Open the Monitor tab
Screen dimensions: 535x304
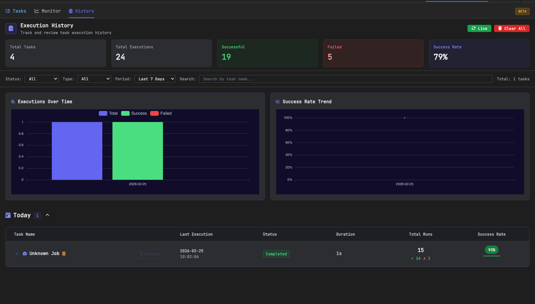(x=47, y=11)
